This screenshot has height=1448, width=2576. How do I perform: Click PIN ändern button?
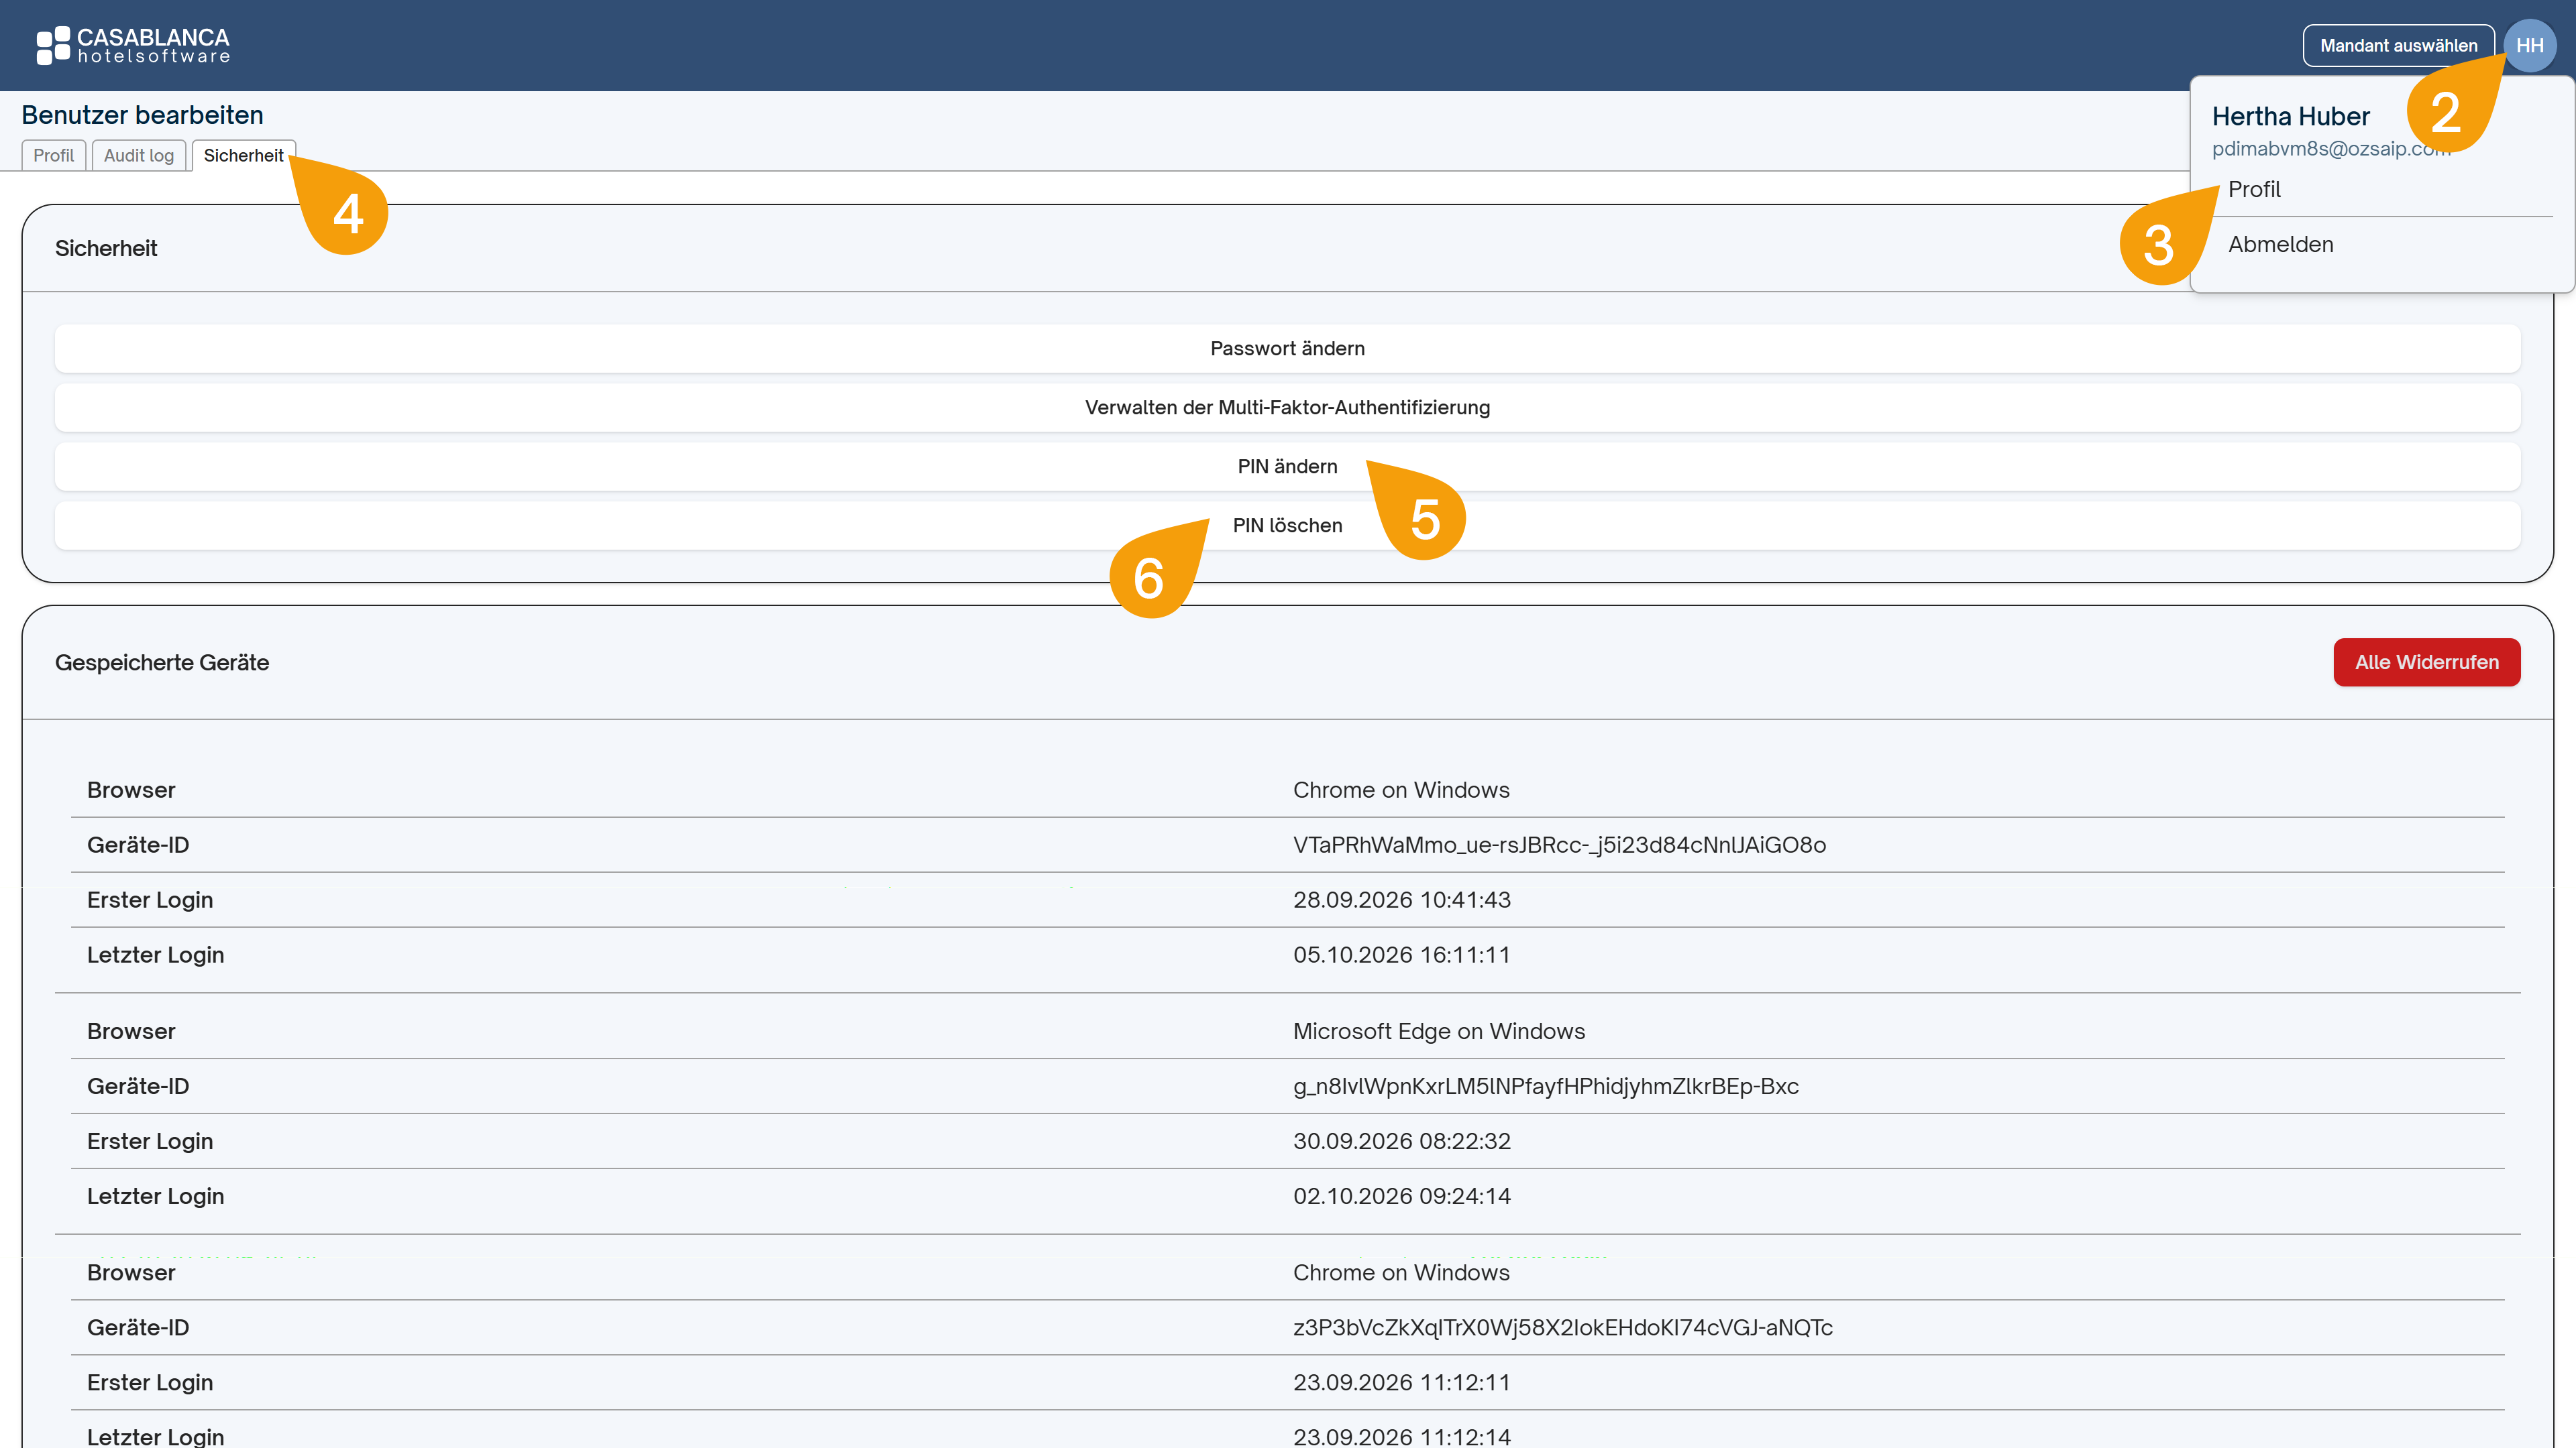pos(1287,467)
